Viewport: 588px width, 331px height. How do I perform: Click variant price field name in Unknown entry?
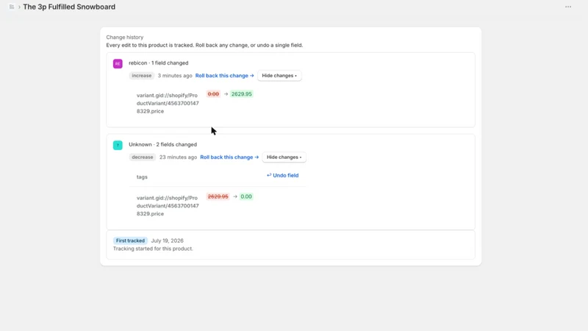click(168, 206)
